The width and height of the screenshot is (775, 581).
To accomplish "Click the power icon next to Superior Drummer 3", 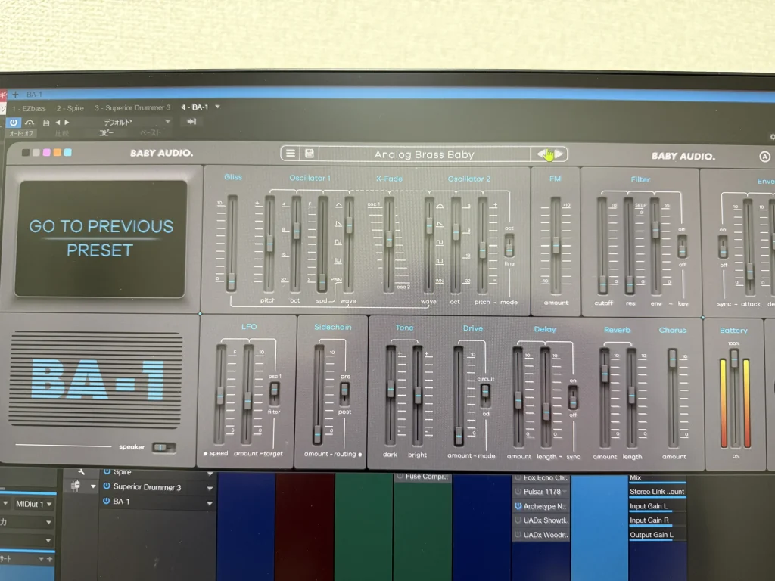I will click(107, 488).
